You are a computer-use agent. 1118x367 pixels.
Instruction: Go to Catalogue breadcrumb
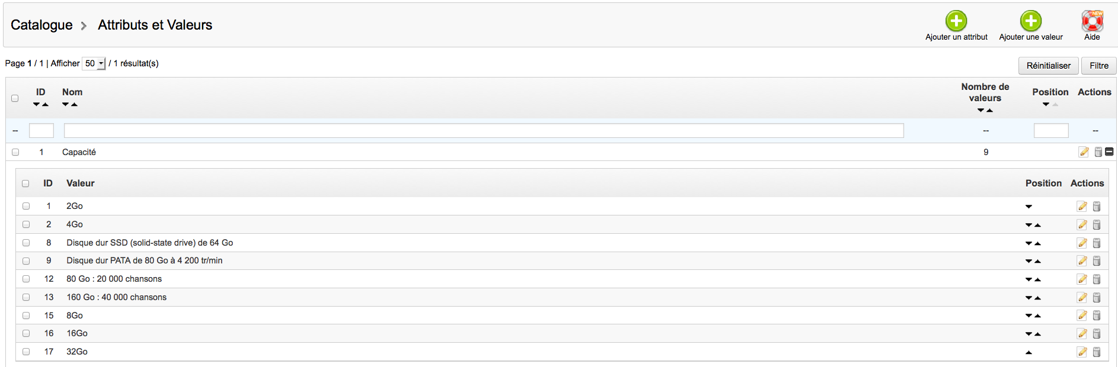pyautogui.click(x=41, y=25)
